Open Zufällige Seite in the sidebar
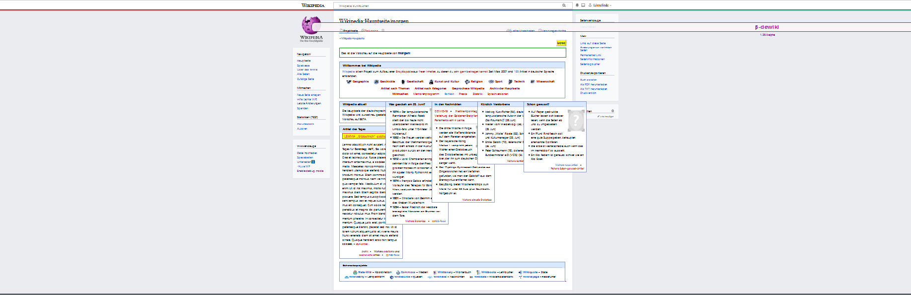 pos(305,79)
